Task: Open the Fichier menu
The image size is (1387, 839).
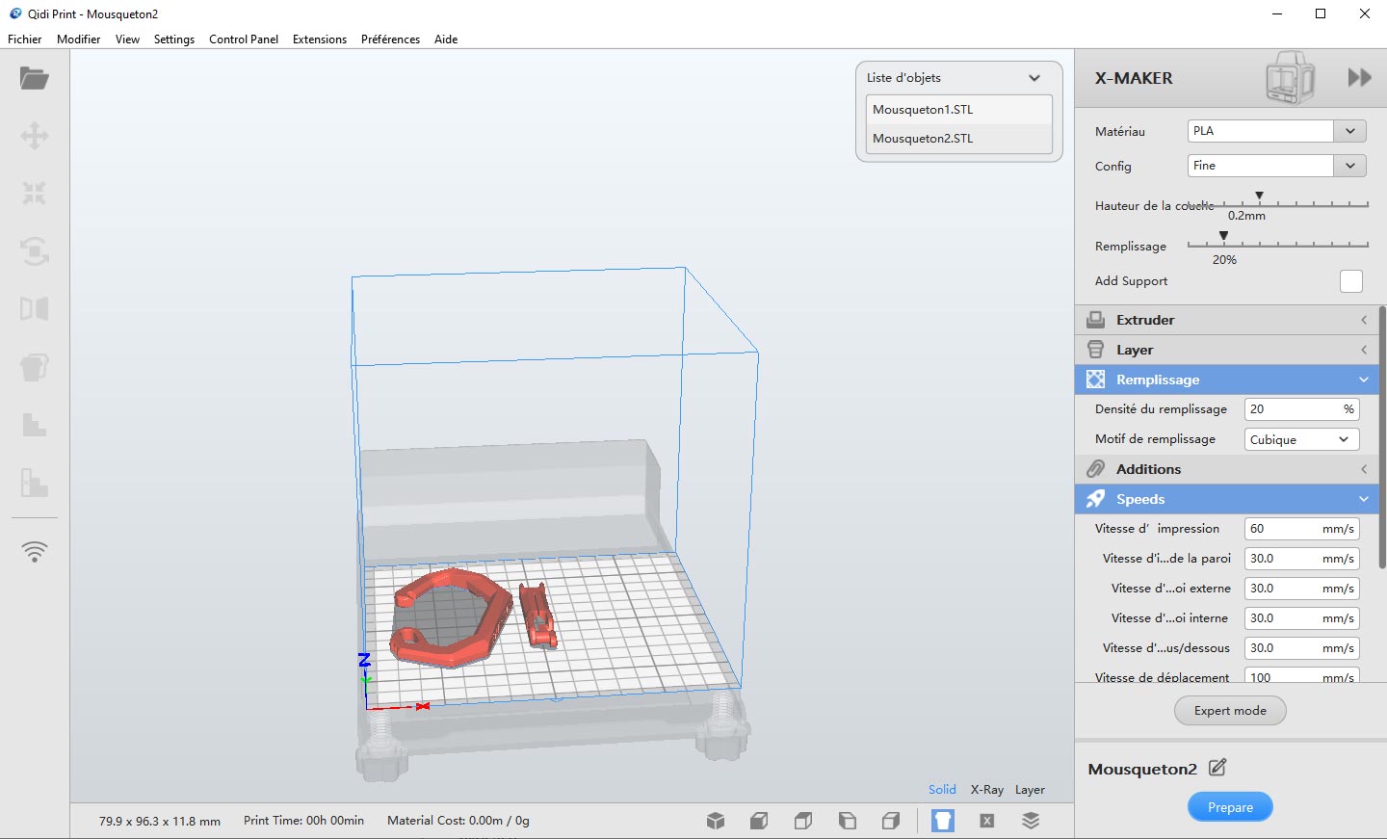Action: [x=25, y=39]
